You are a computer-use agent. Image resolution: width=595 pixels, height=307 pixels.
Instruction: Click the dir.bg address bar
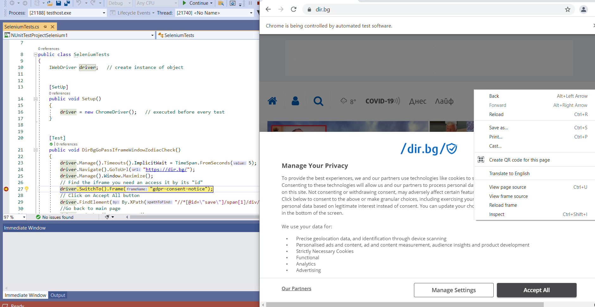click(438, 9)
